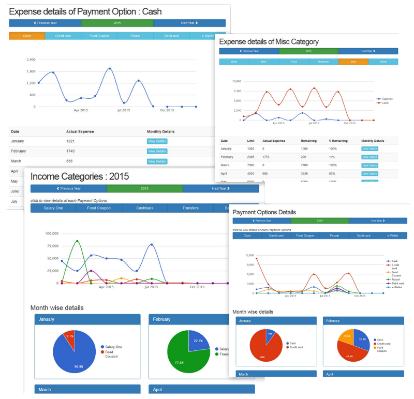Switch to Debit card tab in Cash expense panel
Viewport: 414px width, 399px height.
[172, 36]
